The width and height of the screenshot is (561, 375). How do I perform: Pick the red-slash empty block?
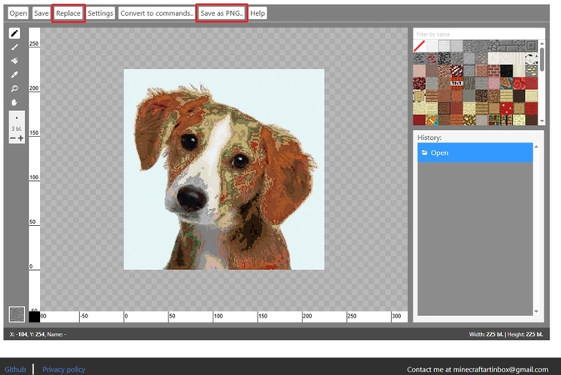419,46
